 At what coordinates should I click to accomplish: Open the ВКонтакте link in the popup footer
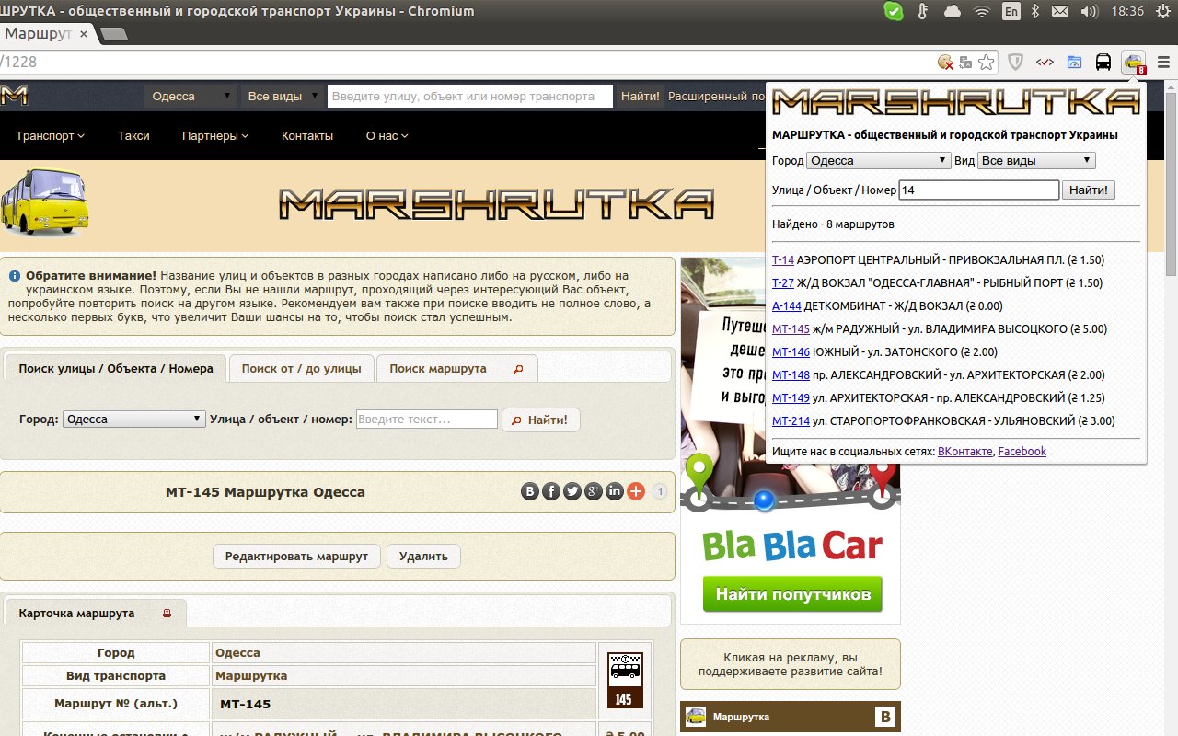coord(964,452)
